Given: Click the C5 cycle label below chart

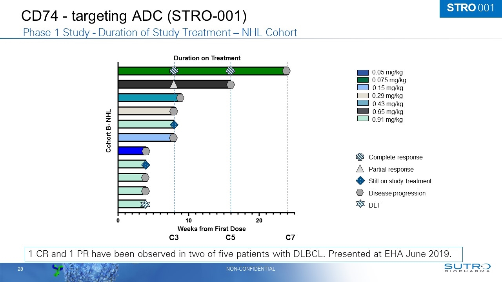Looking at the screenshot, I should pyautogui.click(x=231, y=238).
